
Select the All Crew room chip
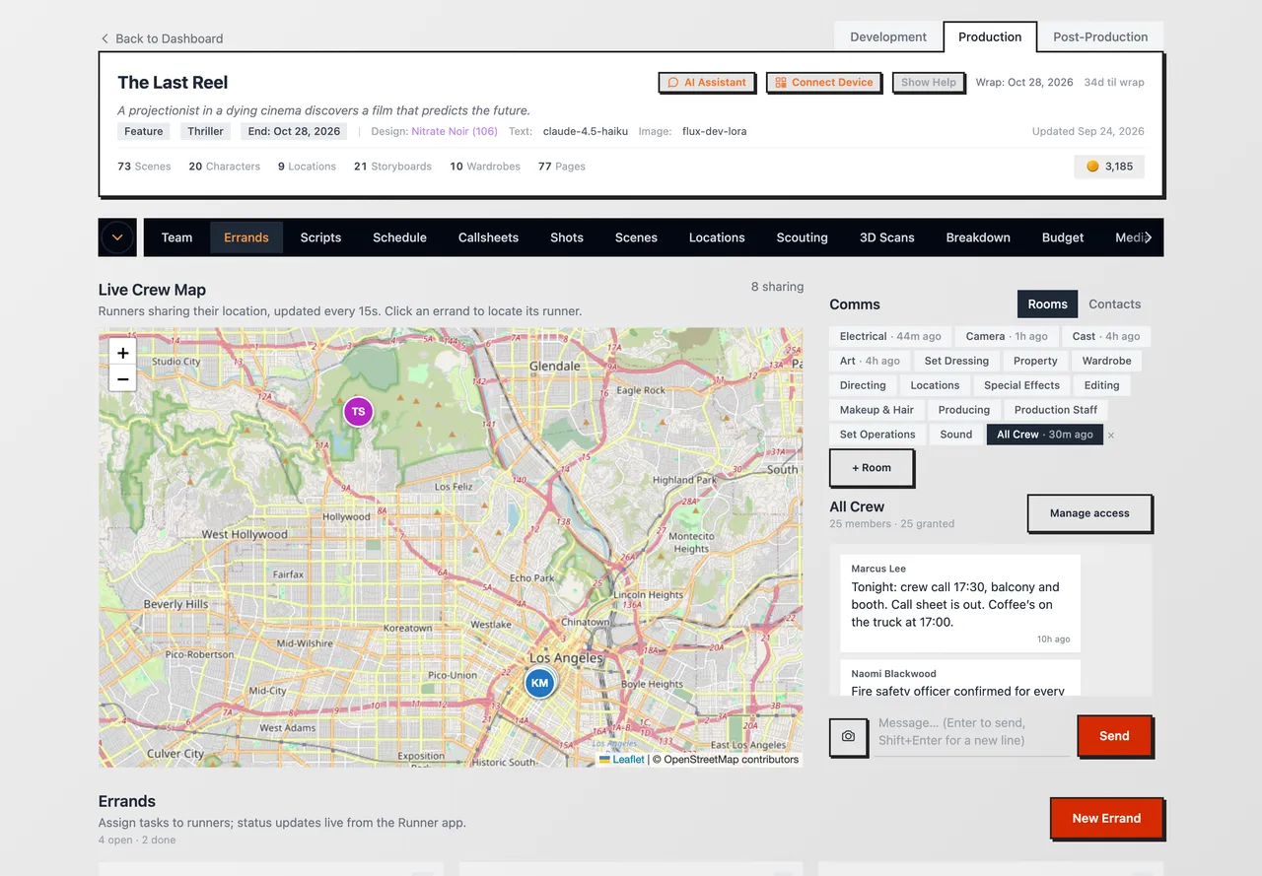tap(1044, 435)
